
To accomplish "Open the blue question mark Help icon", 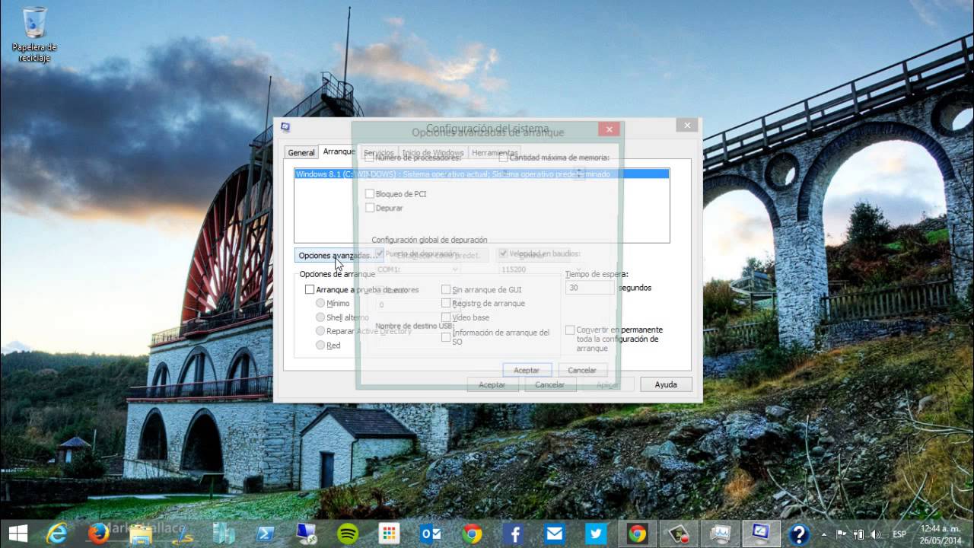I will point(798,534).
